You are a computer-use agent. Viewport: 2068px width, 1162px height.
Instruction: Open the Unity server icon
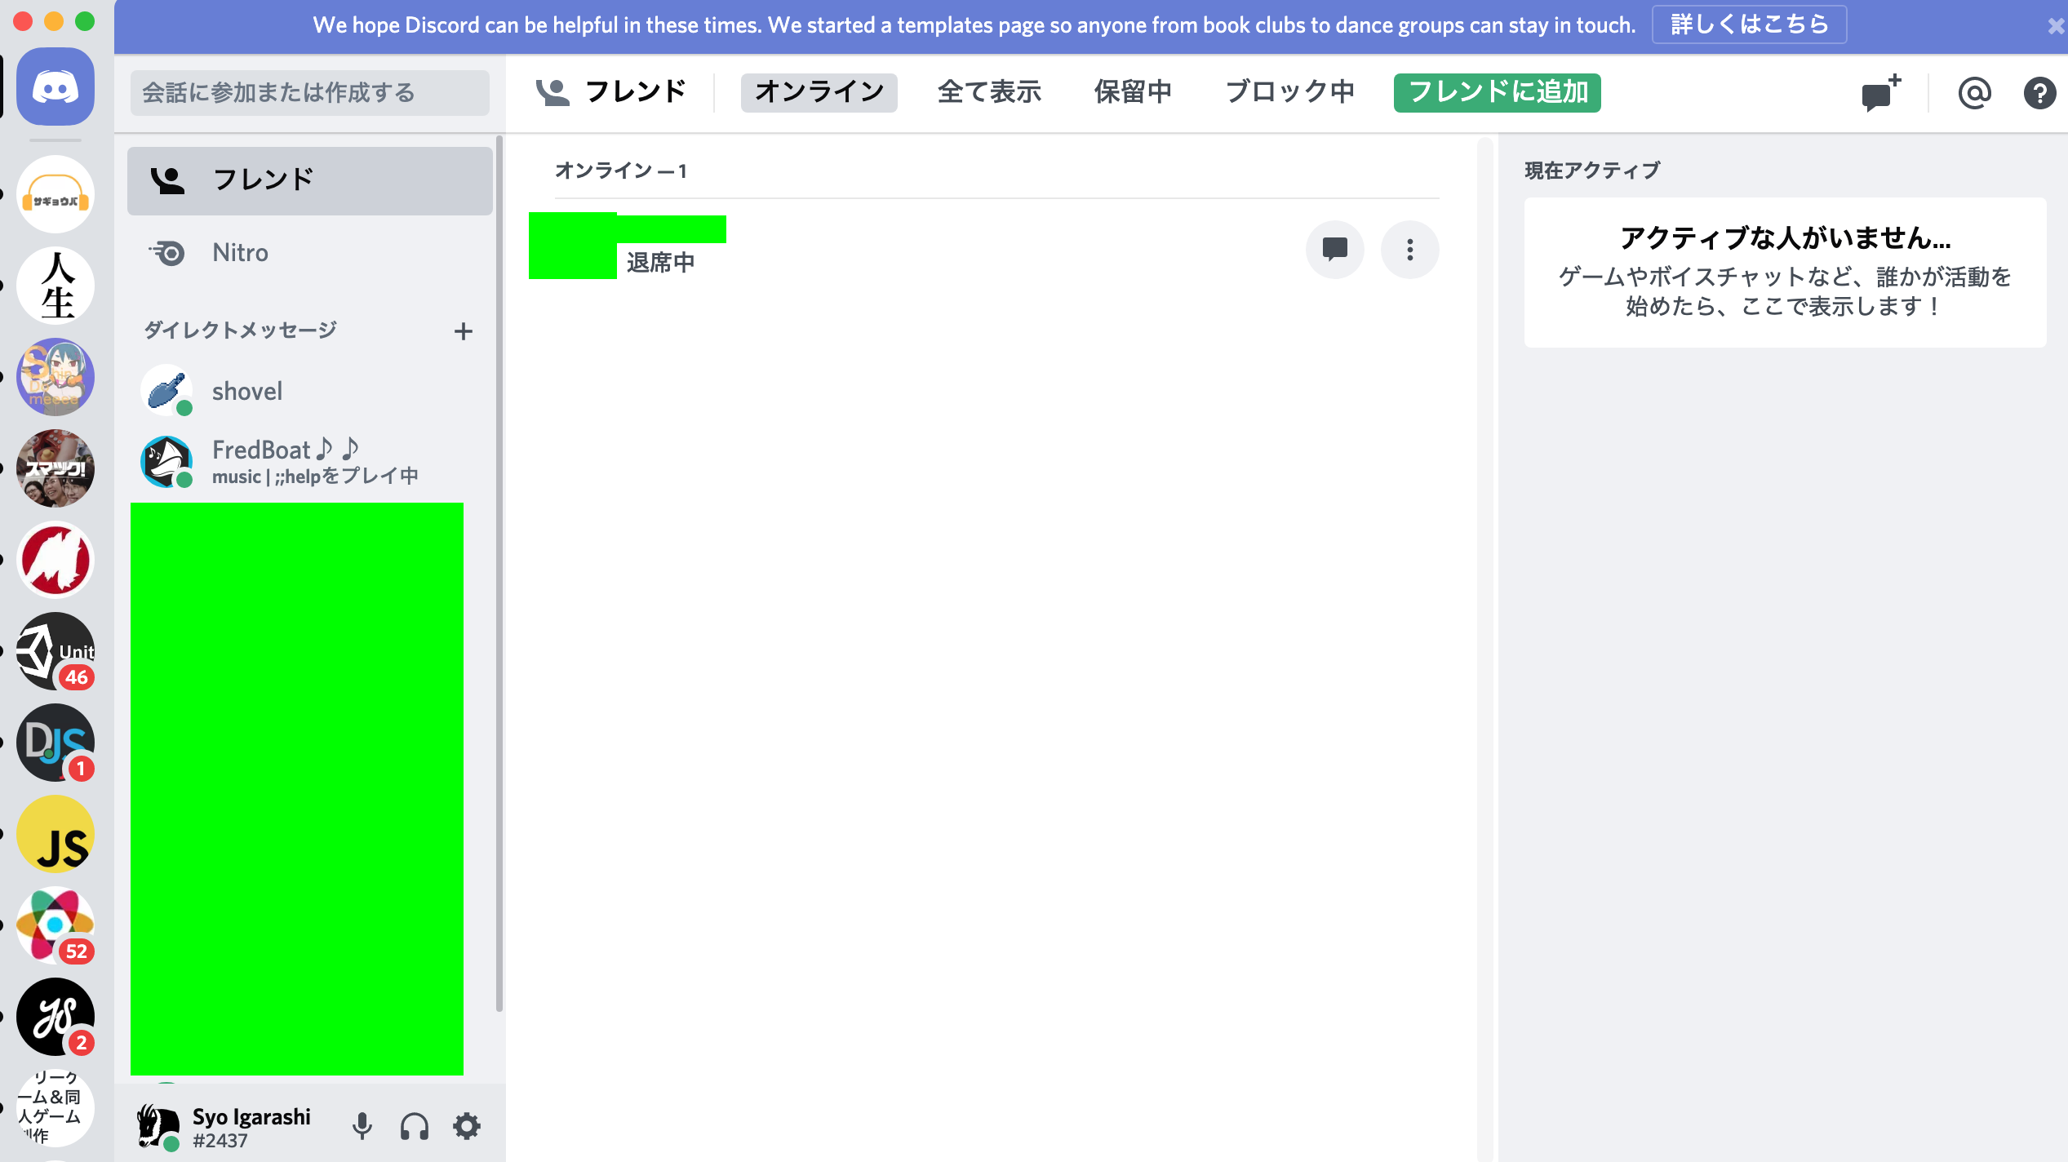pyautogui.click(x=55, y=651)
